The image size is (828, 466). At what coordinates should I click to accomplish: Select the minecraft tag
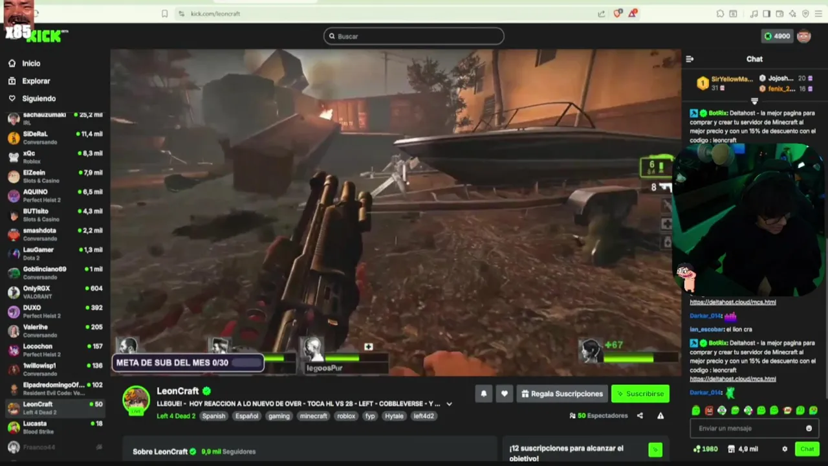coord(314,416)
